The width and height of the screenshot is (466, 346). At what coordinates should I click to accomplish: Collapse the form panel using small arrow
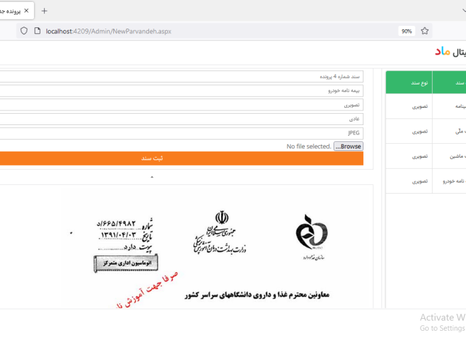click(x=152, y=177)
